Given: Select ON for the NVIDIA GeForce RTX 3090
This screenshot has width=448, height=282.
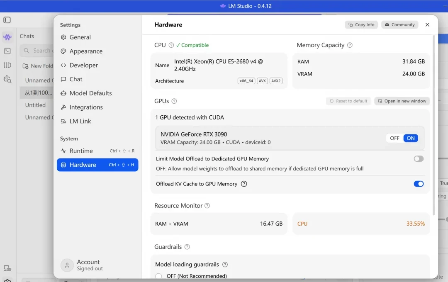Looking at the screenshot, I should pyautogui.click(x=411, y=138).
